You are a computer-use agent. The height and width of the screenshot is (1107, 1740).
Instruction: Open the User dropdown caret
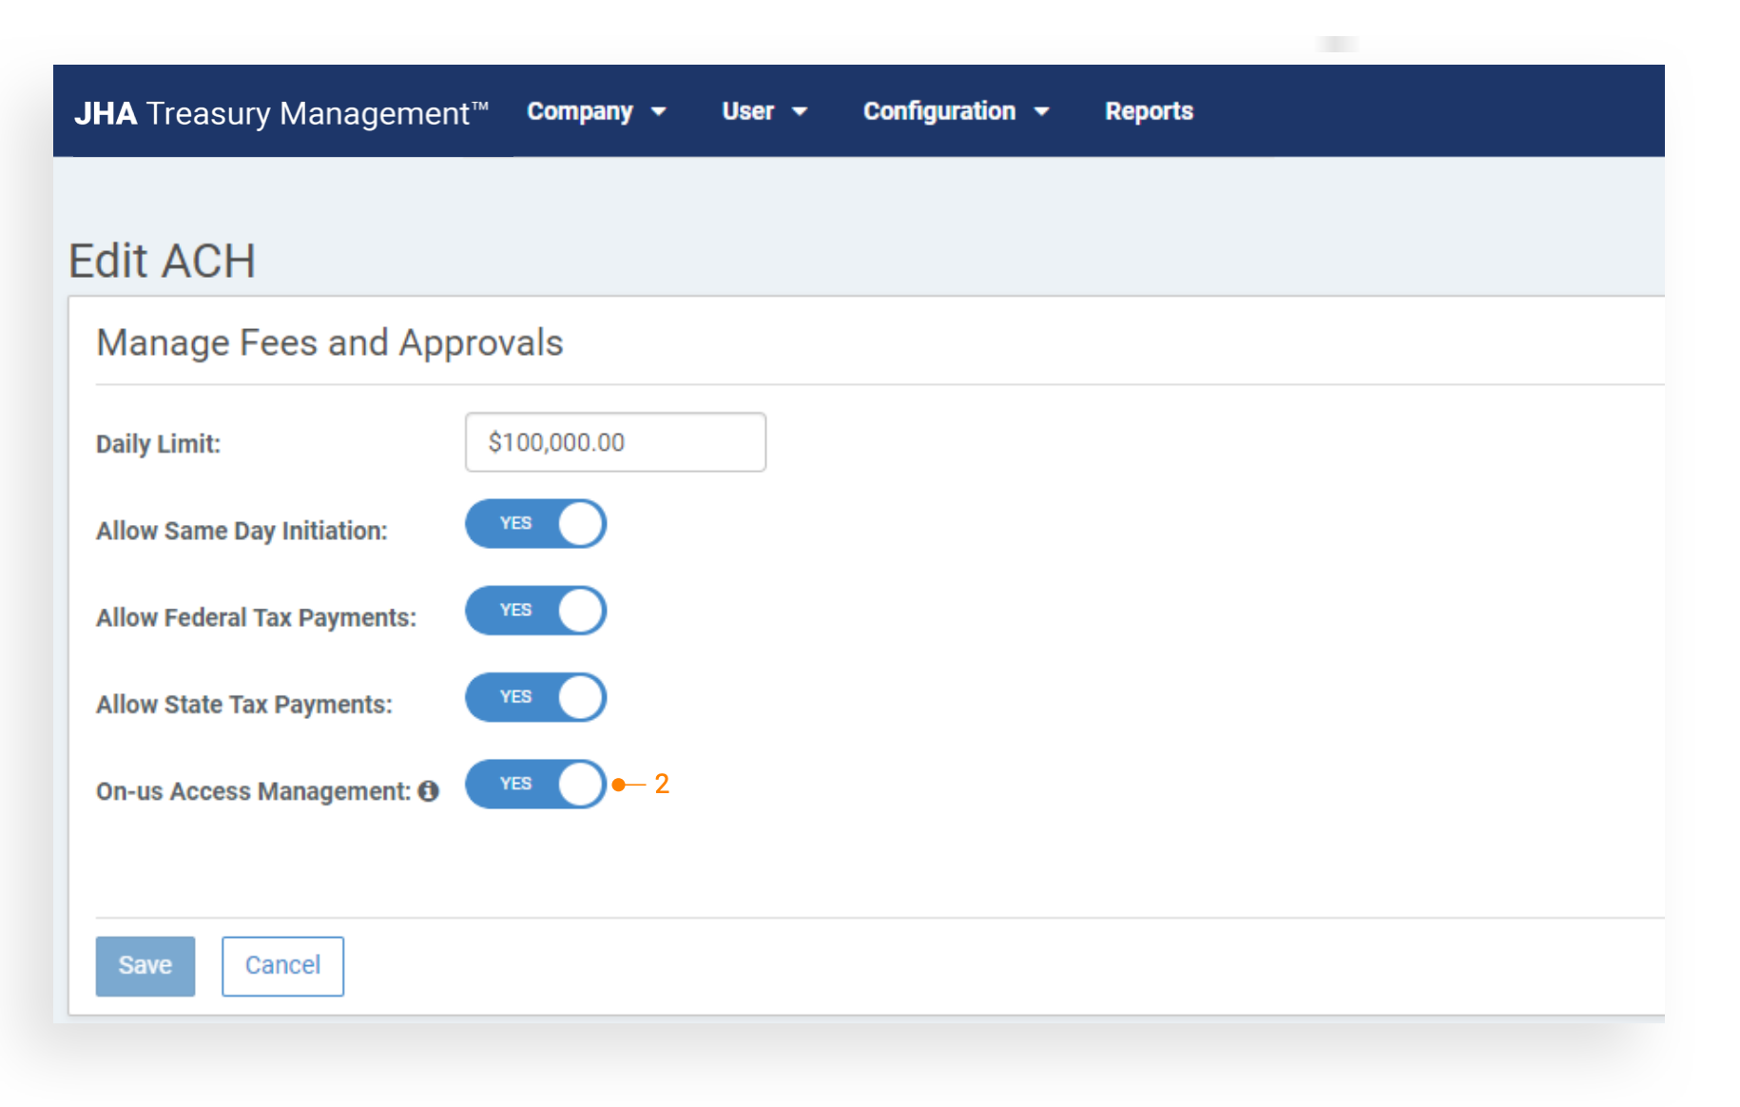(x=800, y=112)
